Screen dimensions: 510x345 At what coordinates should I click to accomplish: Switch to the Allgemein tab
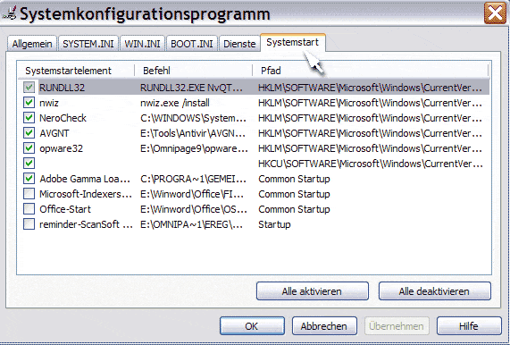click(32, 44)
